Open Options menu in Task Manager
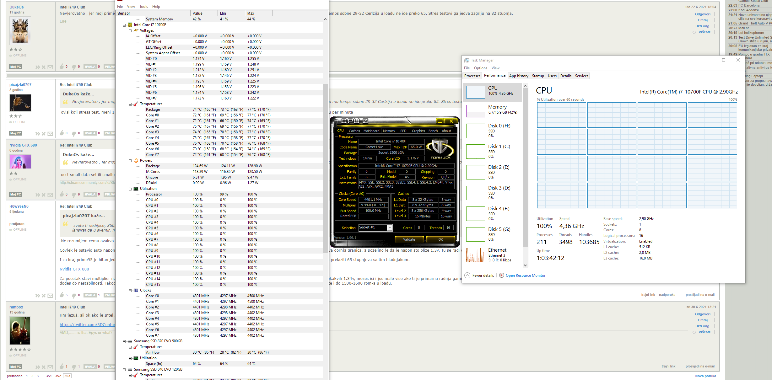Screen dimensions: 772x380 tap(480, 68)
